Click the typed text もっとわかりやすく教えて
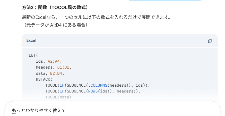 tap(39, 111)
